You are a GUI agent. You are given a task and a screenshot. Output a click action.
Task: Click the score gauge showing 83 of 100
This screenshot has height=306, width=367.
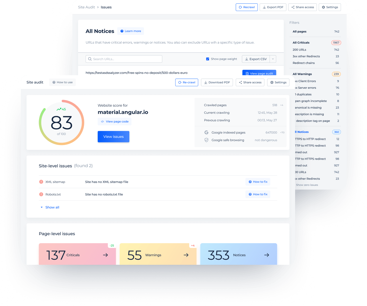pyautogui.click(x=62, y=122)
